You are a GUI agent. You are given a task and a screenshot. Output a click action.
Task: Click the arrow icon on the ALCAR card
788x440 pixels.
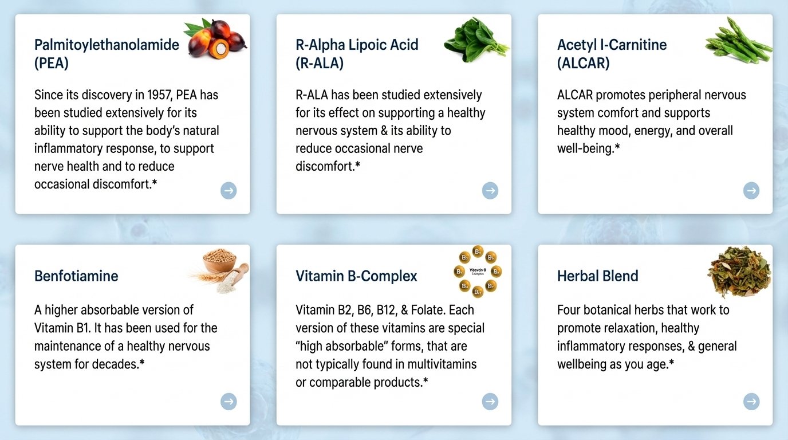pyautogui.click(x=751, y=190)
